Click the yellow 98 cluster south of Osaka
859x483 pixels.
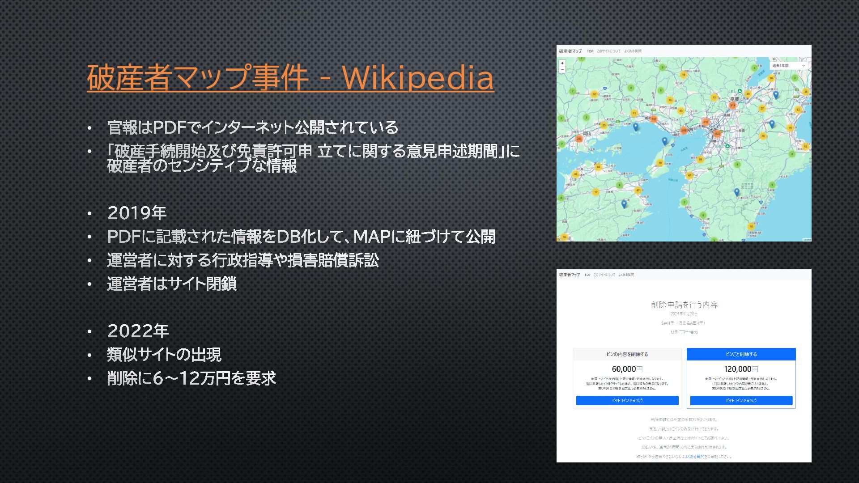[701, 159]
